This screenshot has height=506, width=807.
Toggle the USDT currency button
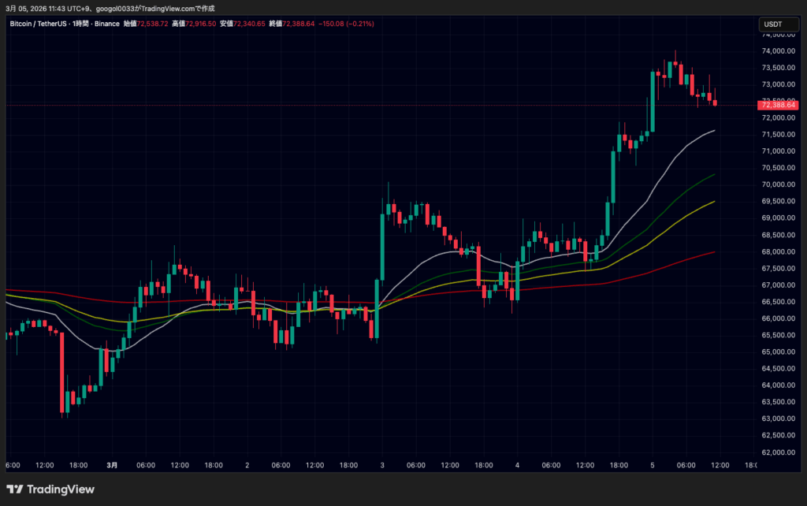pyautogui.click(x=779, y=24)
